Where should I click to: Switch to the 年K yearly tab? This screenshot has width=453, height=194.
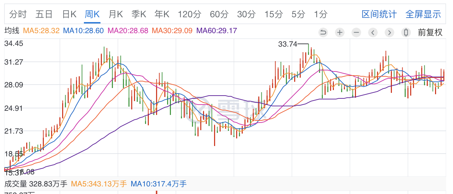coord(162,14)
